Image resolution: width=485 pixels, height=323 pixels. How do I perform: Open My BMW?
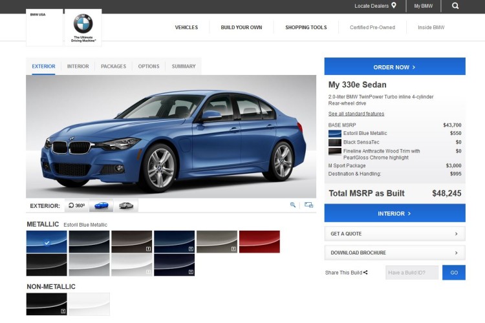[x=424, y=6]
